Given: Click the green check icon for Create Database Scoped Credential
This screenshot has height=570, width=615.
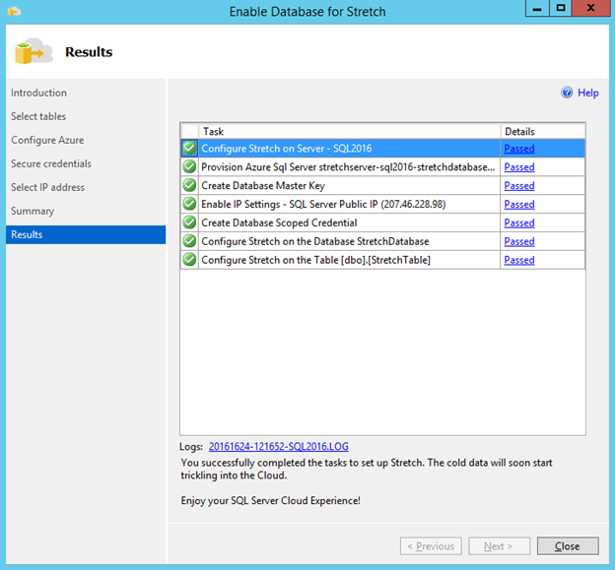Looking at the screenshot, I should 189,222.
